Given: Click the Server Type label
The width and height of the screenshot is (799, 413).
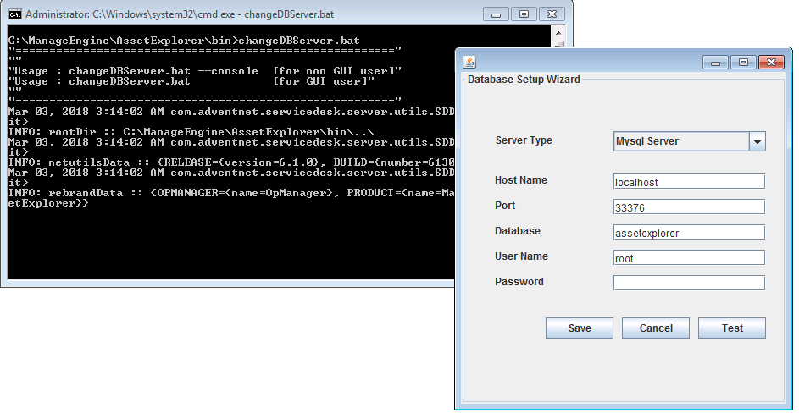Looking at the screenshot, I should (524, 140).
